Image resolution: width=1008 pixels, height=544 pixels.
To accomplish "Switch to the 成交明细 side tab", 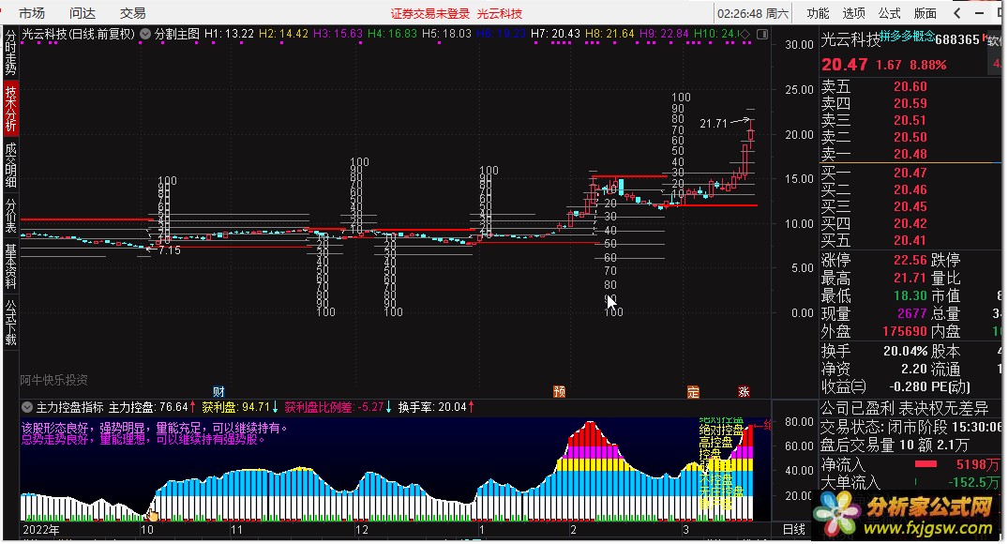I will (x=11, y=165).
